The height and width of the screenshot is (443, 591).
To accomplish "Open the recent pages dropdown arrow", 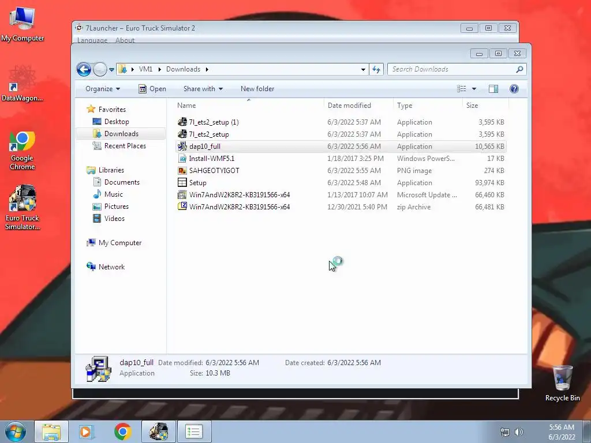I will (x=111, y=70).
